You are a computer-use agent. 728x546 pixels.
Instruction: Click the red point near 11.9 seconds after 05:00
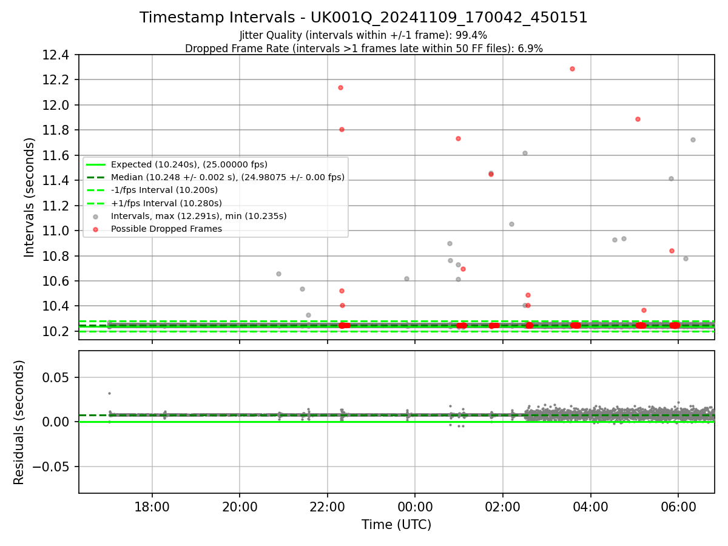coord(638,119)
